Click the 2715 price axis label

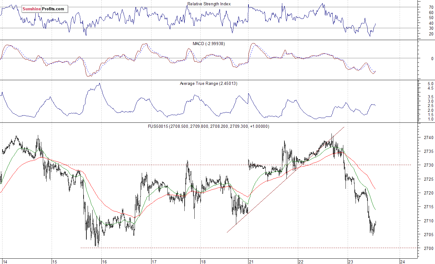tap(428, 207)
